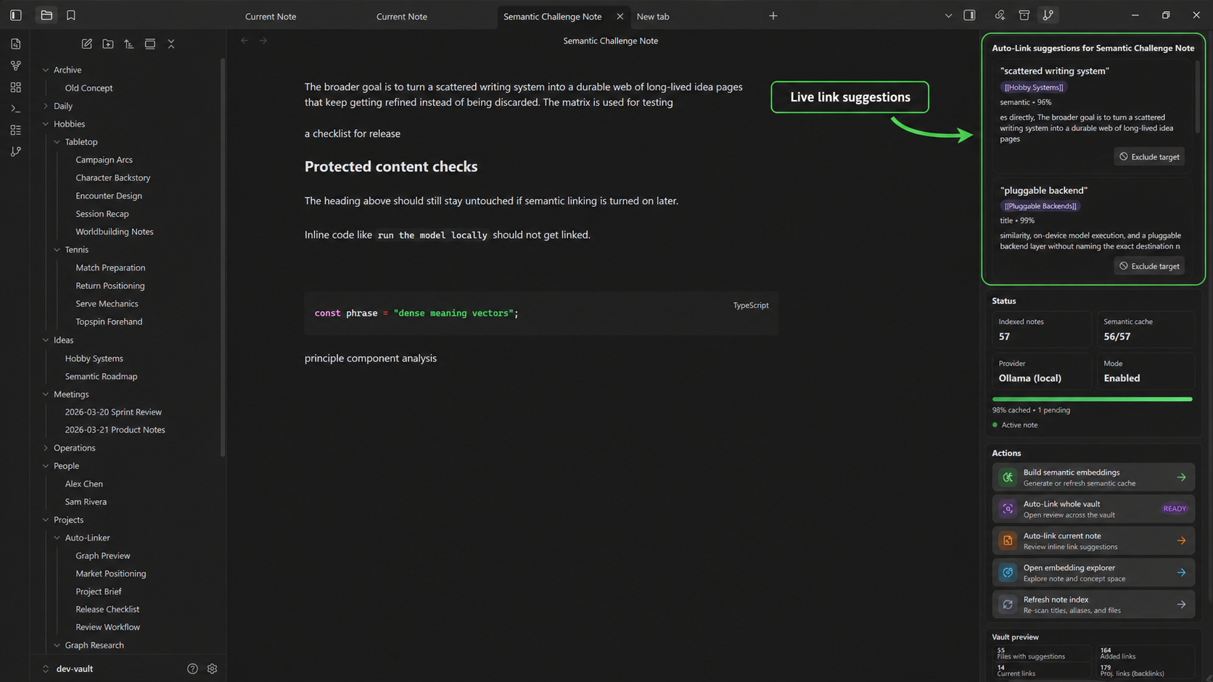
Task: Switch to the New tab
Action: click(653, 16)
